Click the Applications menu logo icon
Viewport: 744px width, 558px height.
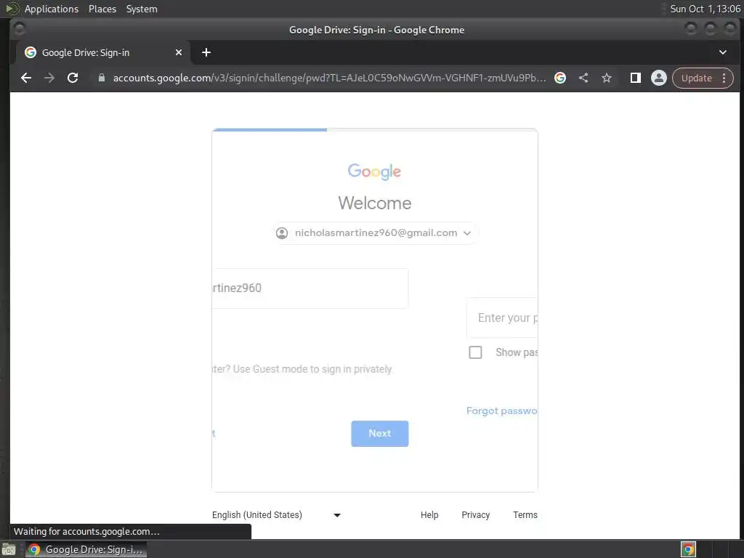[x=12, y=9]
